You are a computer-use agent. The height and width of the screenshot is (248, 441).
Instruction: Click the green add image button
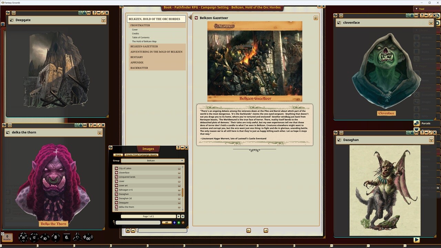click(178, 223)
